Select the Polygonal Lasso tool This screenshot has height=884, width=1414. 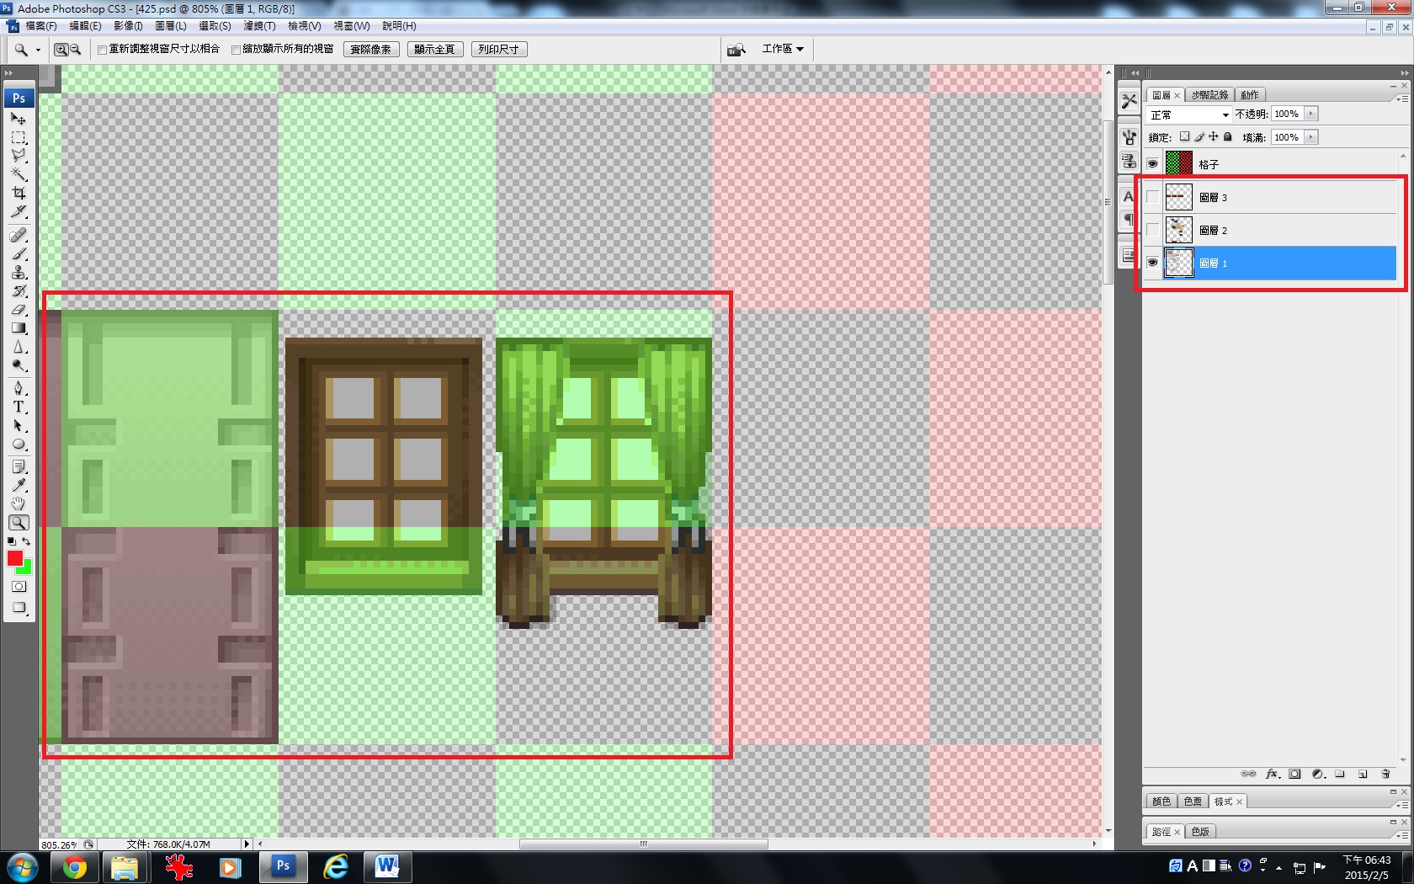[x=19, y=156]
